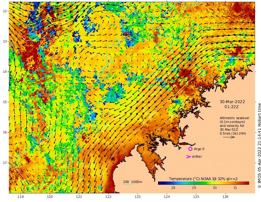Viewport: 261px width, 202px height.
Task: Click the latitude label '-13'
Action: [4, 41]
